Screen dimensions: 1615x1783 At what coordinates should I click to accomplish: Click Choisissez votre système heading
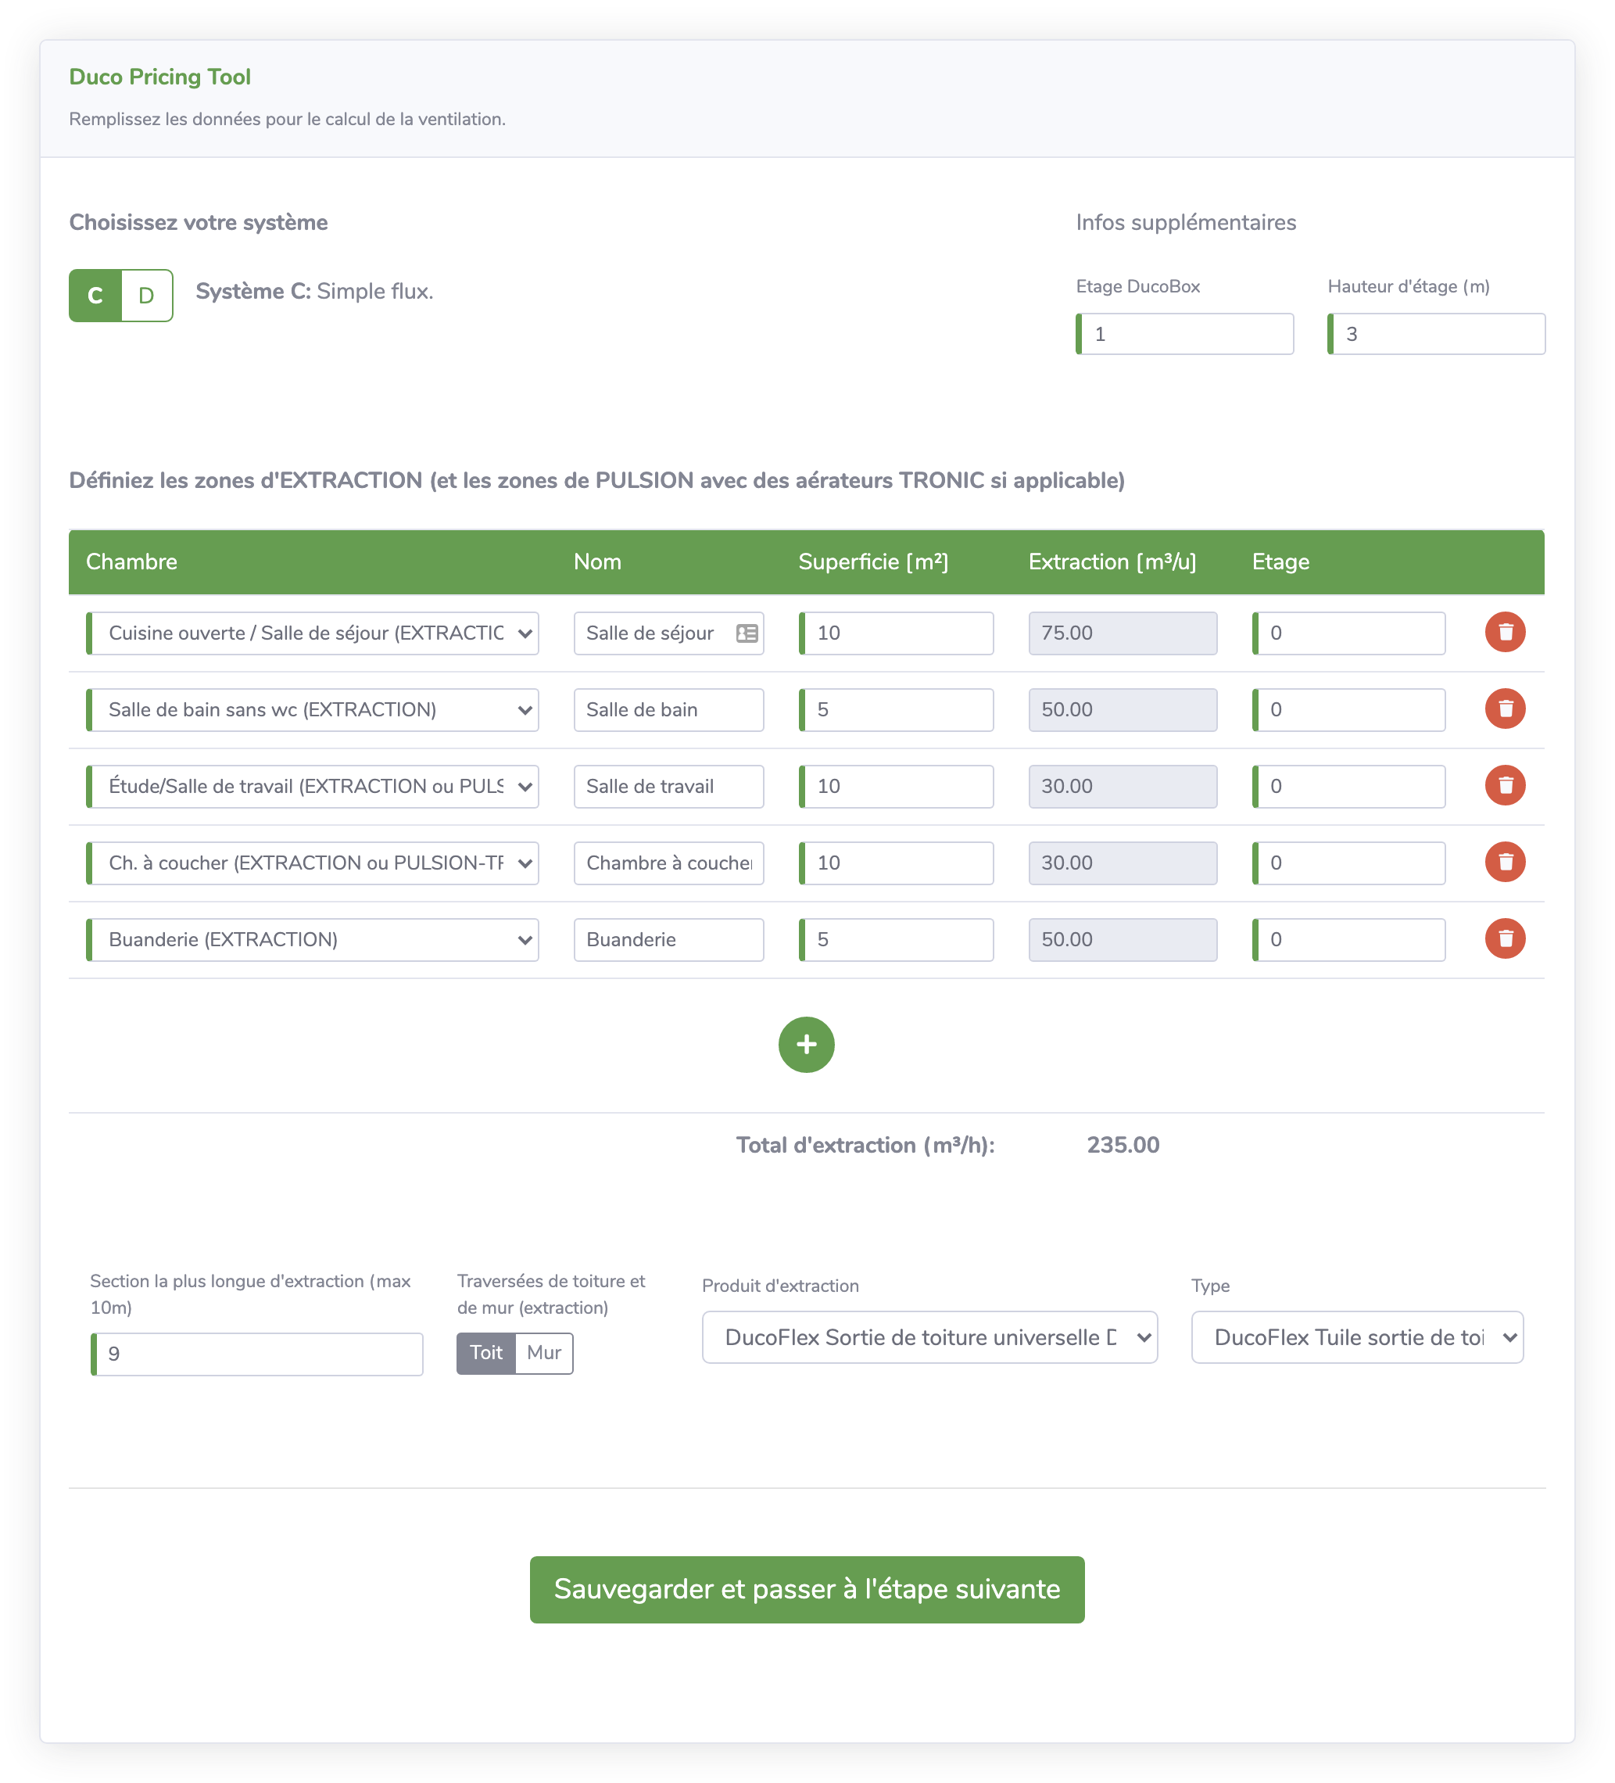pyautogui.click(x=199, y=223)
